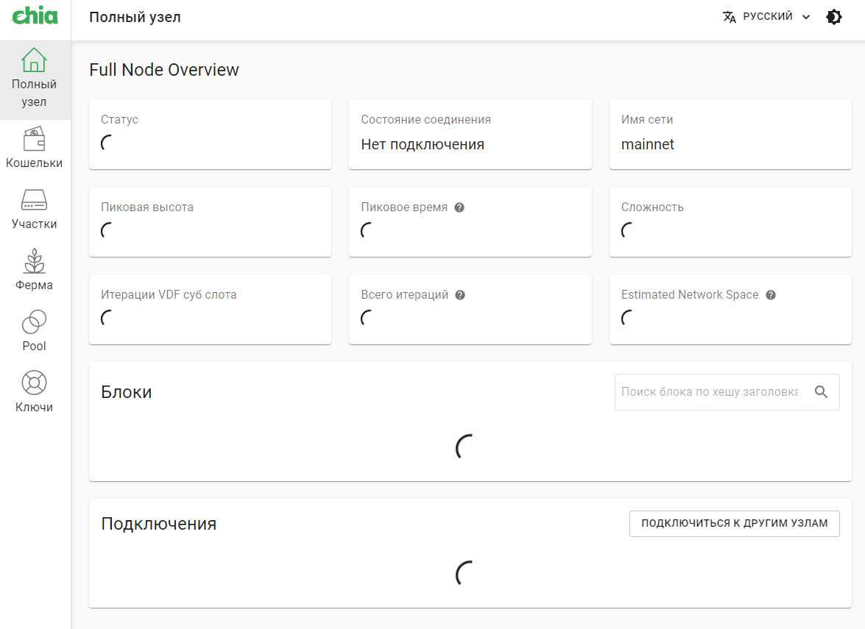Click the translate language icon
The height and width of the screenshot is (629, 865).
[x=730, y=17]
